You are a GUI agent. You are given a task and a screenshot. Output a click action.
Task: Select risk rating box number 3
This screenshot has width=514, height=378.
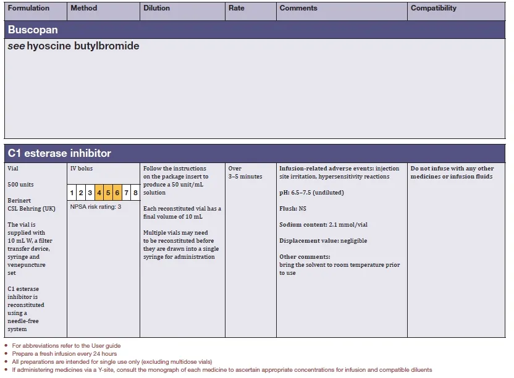pos(90,193)
